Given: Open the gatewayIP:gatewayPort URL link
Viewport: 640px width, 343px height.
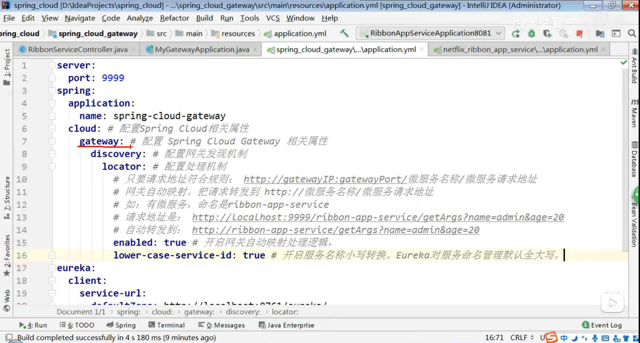Looking at the screenshot, I should click(x=325, y=179).
